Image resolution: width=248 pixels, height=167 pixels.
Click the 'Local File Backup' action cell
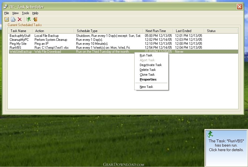tap(46, 36)
